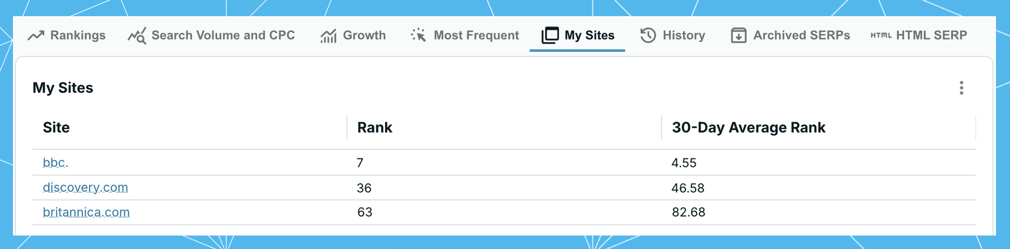The width and height of the screenshot is (1010, 249).
Task: Click the Search Volume magnifier chart icon
Action: click(137, 36)
